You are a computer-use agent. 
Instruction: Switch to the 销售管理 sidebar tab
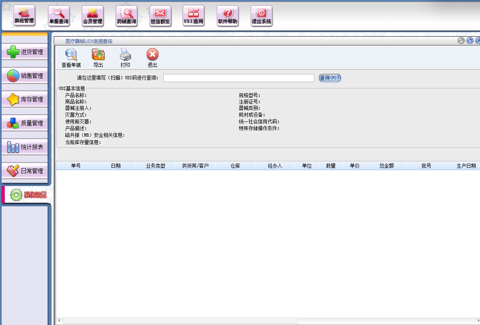[x=25, y=76]
